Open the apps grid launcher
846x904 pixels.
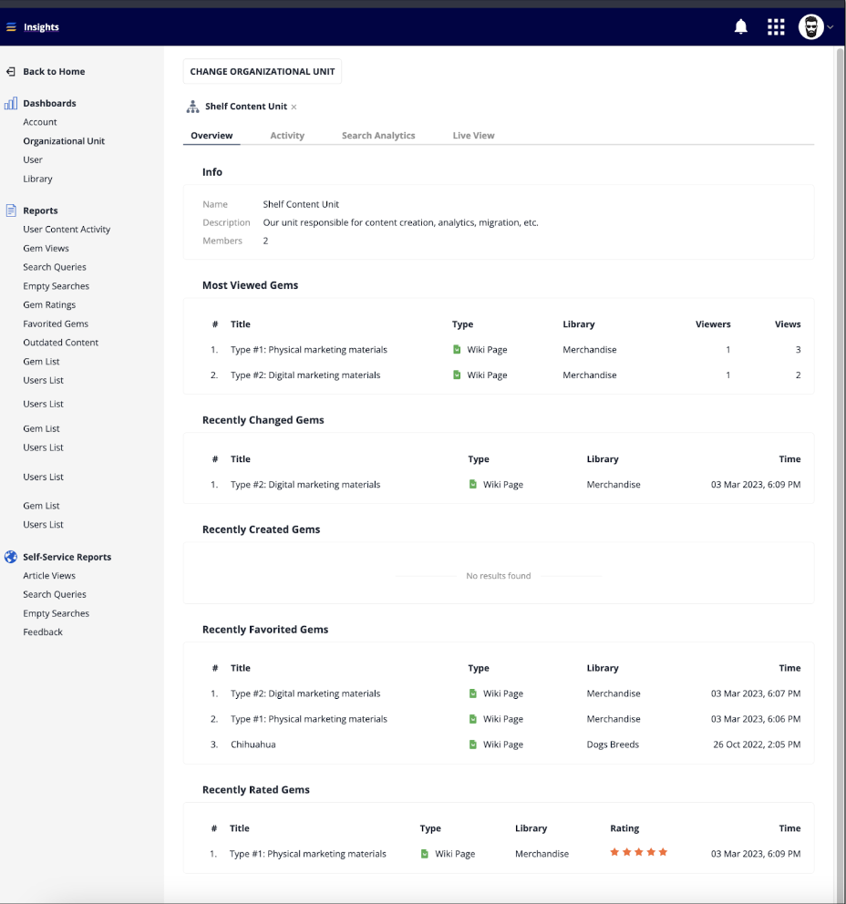[x=776, y=27]
